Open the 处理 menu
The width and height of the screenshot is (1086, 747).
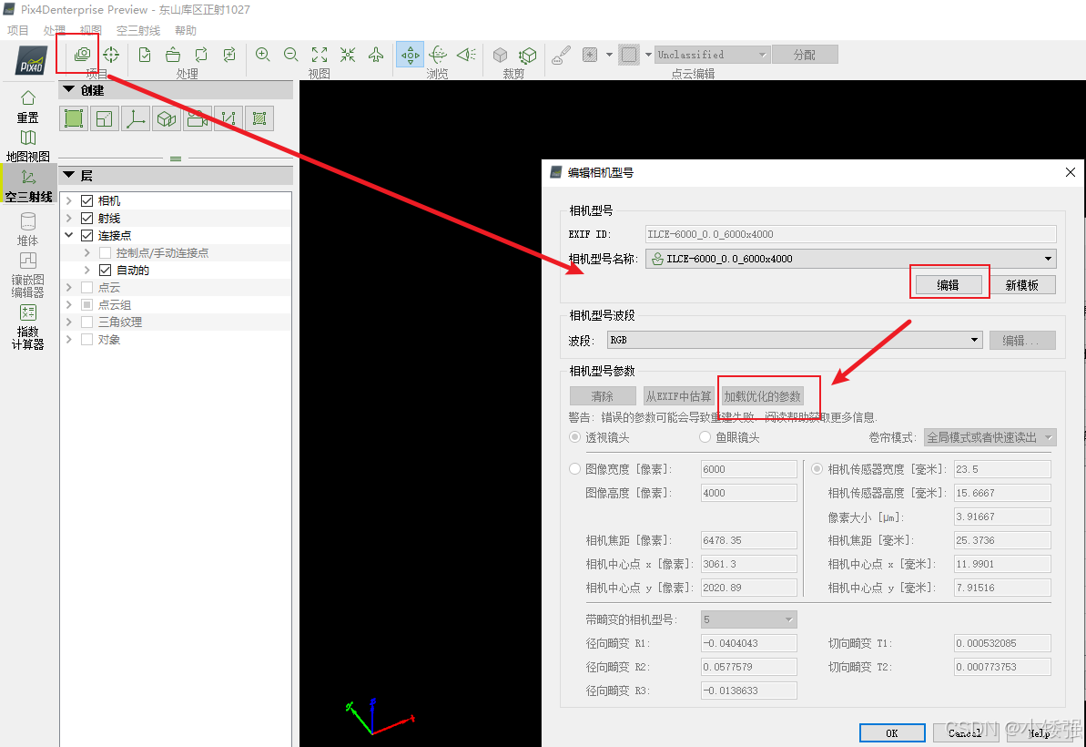[x=54, y=30]
